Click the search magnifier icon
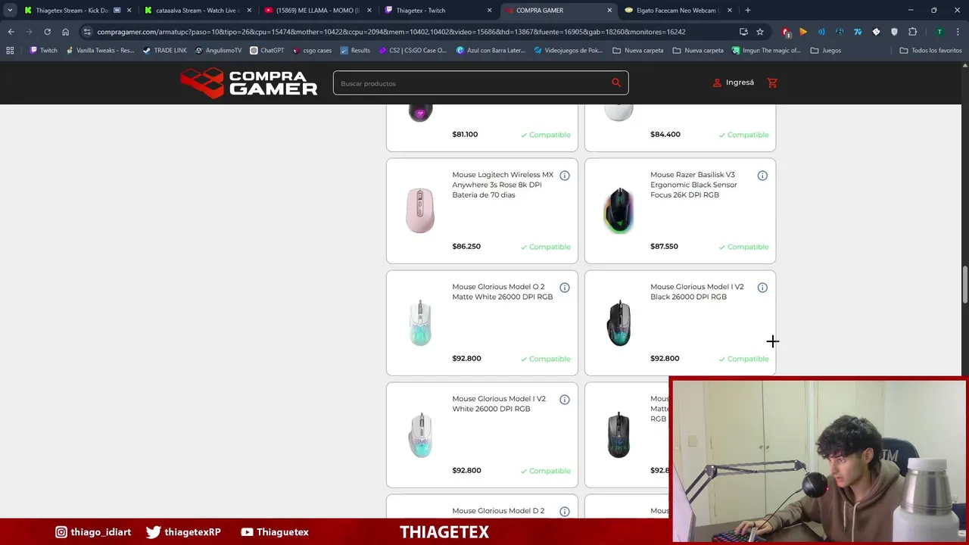This screenshot has height=545, width=969. [616, 83]
